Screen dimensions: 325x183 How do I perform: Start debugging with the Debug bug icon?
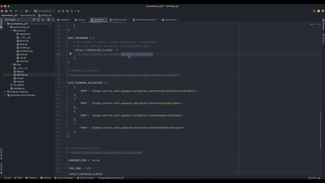(x=63, y=11)
